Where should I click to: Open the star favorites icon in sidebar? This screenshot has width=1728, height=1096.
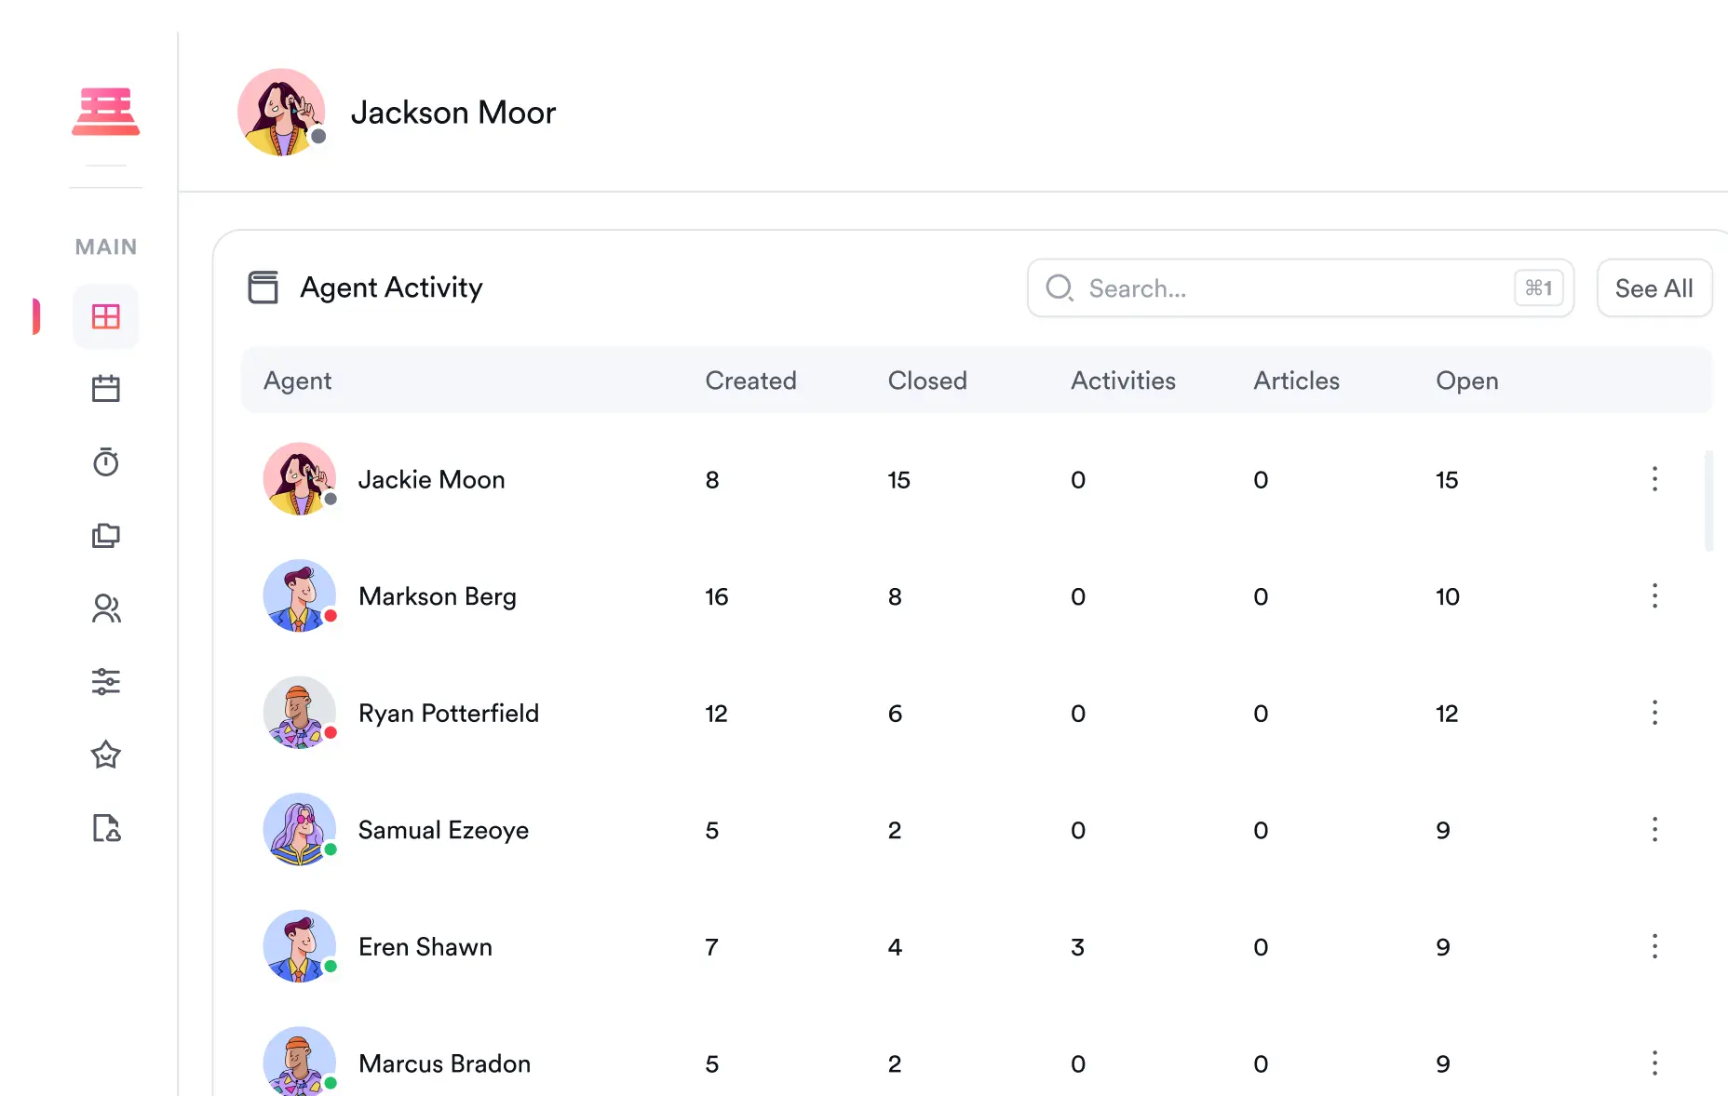[x=106, y=755]
